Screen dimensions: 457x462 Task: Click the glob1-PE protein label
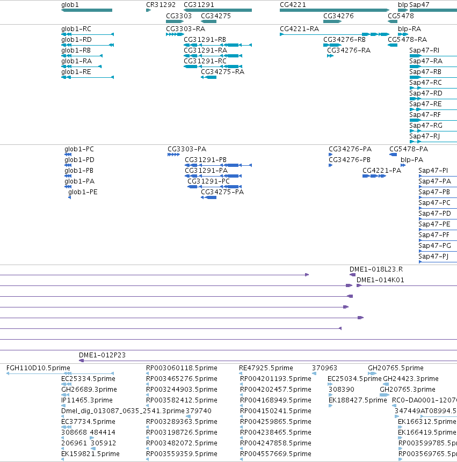[x=83, y=192]
